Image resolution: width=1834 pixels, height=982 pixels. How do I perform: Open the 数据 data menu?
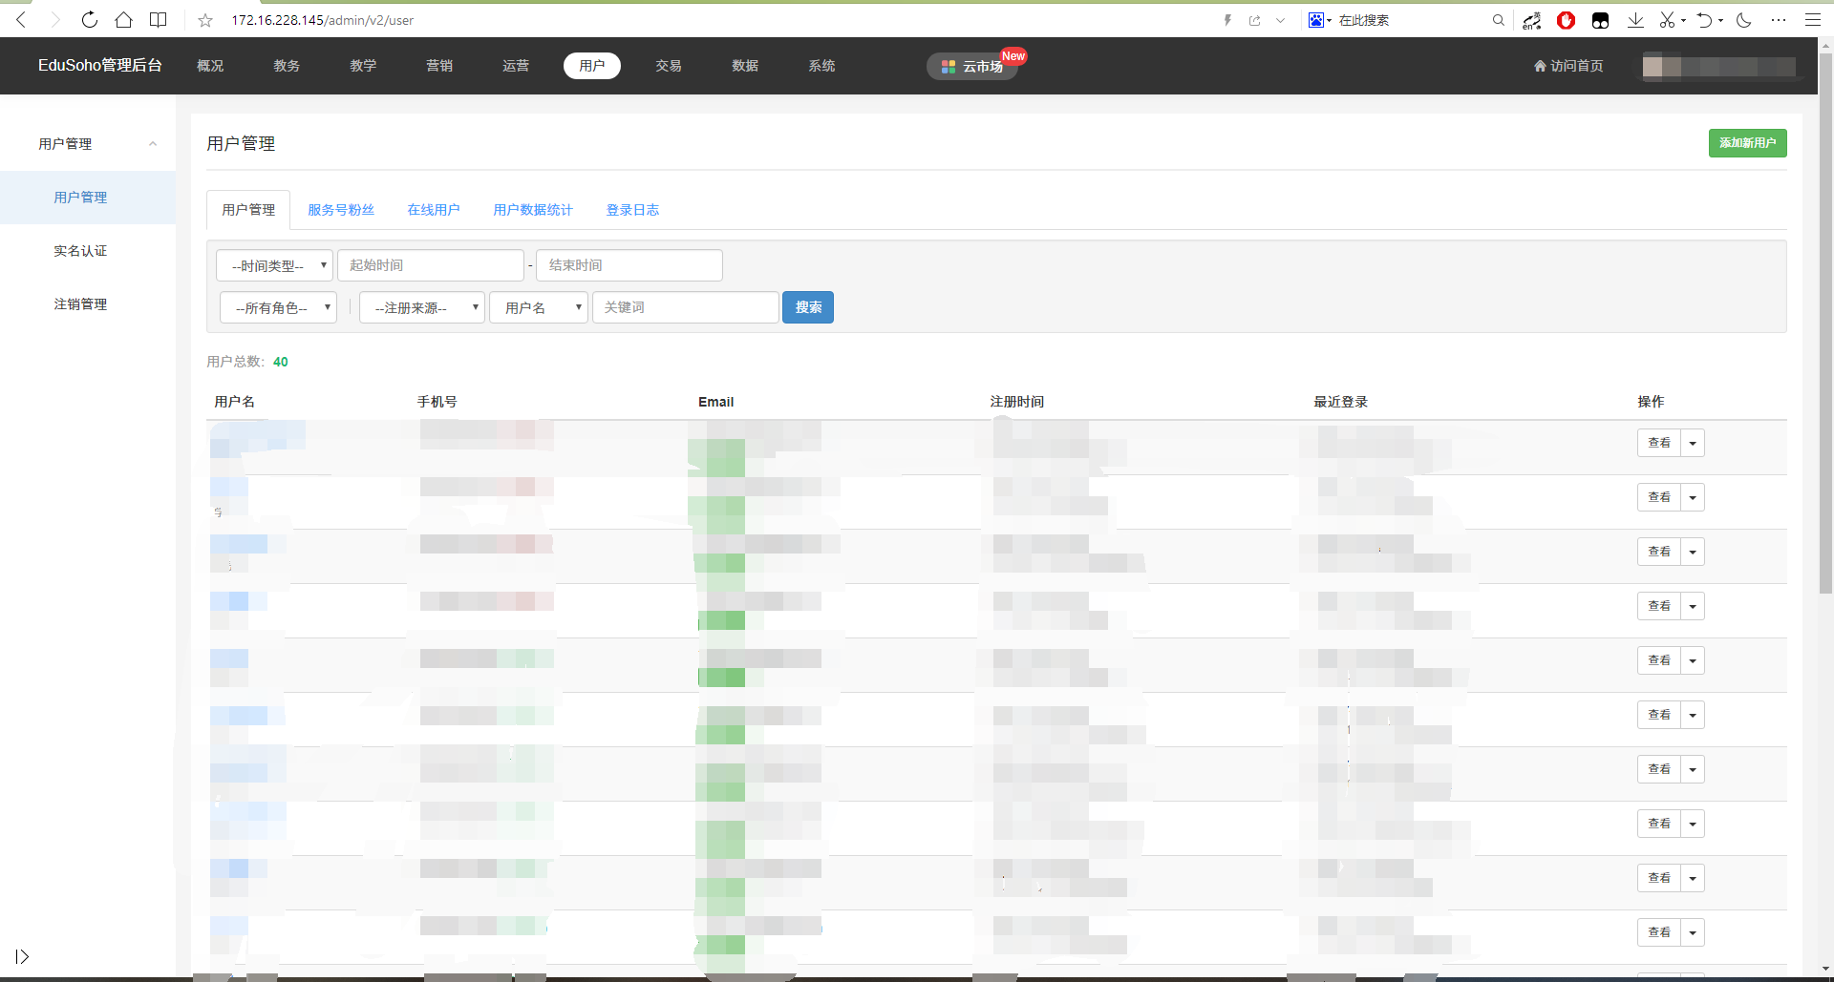745,66
